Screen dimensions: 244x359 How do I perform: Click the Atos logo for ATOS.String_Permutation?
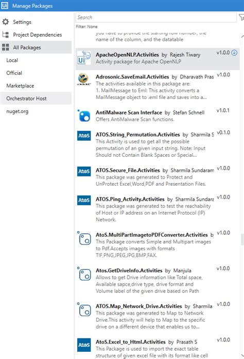(x=84, y=136)
